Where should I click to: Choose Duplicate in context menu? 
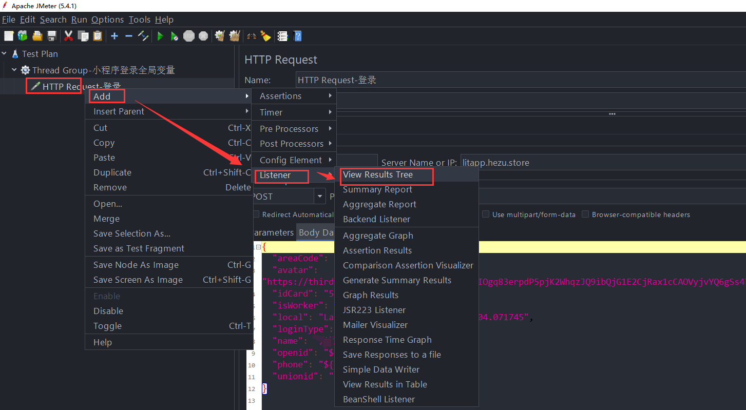click(x=169, y=172)
